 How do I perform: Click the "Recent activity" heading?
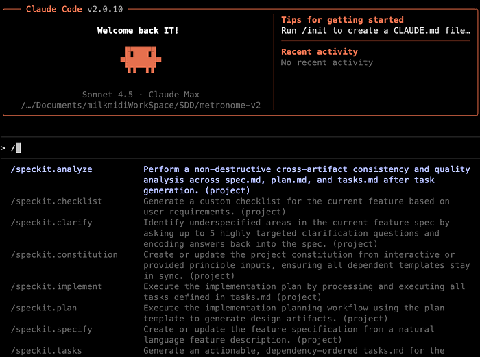coord(318,52)
